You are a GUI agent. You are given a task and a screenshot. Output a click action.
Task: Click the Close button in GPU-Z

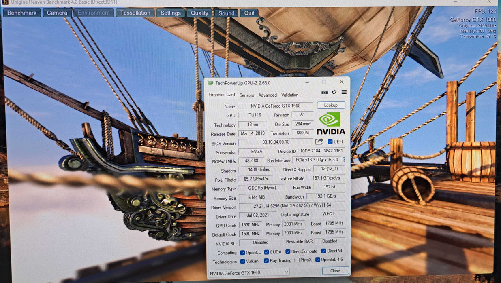335,270
